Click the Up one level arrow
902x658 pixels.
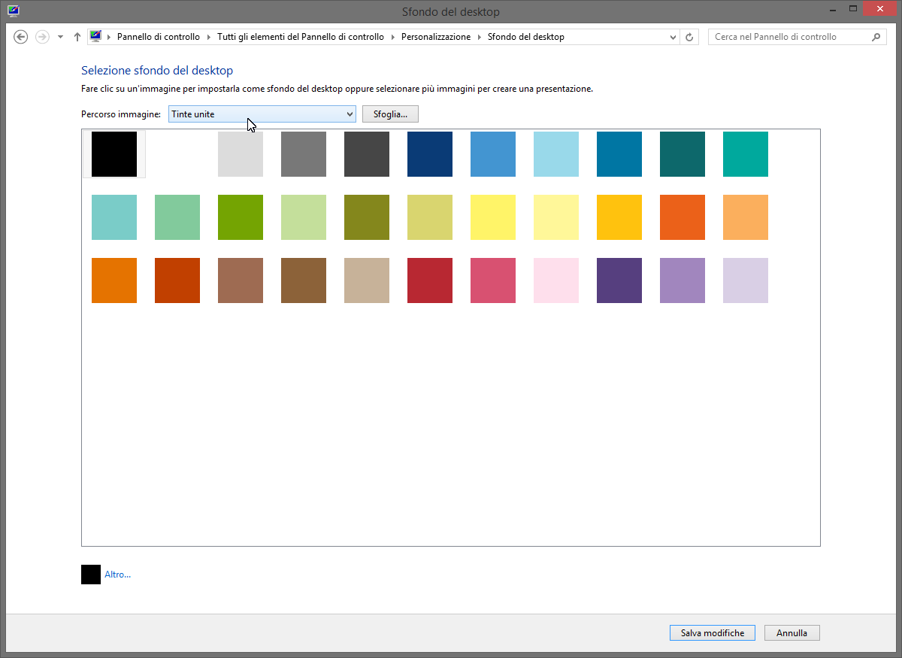[x=77, y=37]
